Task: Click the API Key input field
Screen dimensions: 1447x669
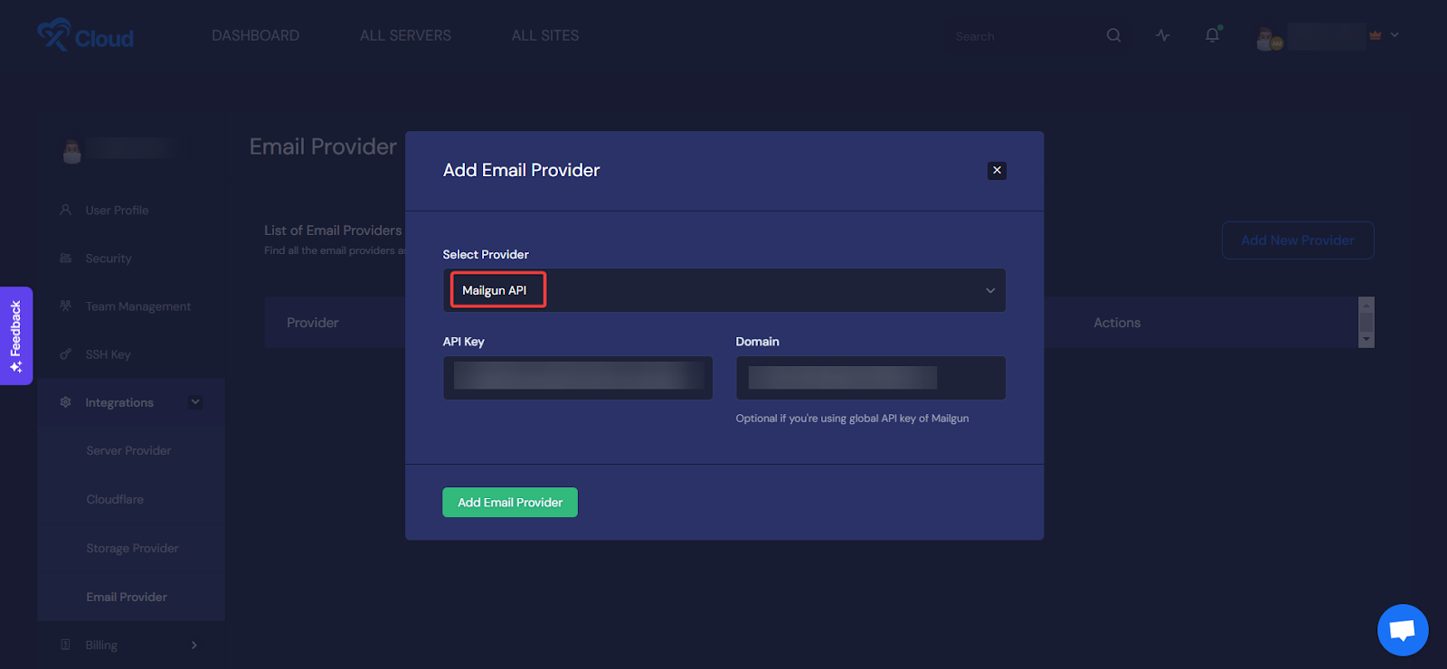Action: tap(577, 377)
